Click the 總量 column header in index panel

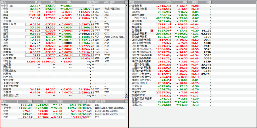[205, 2]
